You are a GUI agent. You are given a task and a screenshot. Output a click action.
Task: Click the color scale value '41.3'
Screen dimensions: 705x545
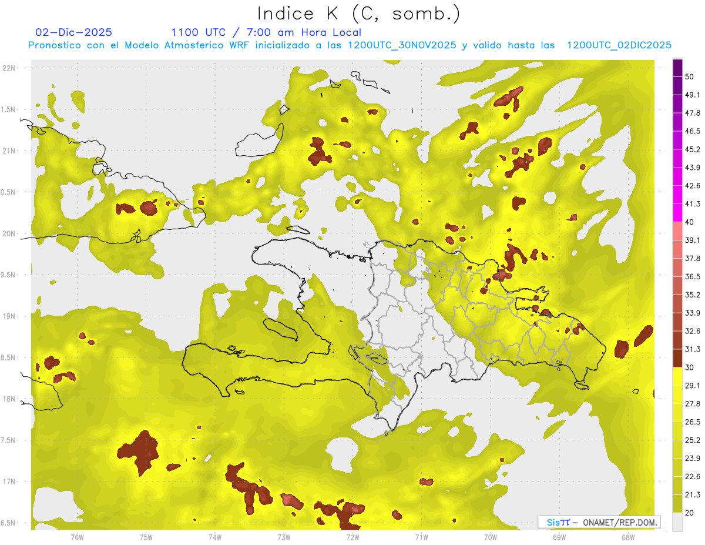(693, 204)
